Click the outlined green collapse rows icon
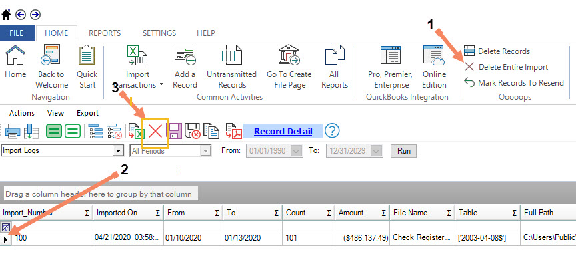 tap(73, 131)
